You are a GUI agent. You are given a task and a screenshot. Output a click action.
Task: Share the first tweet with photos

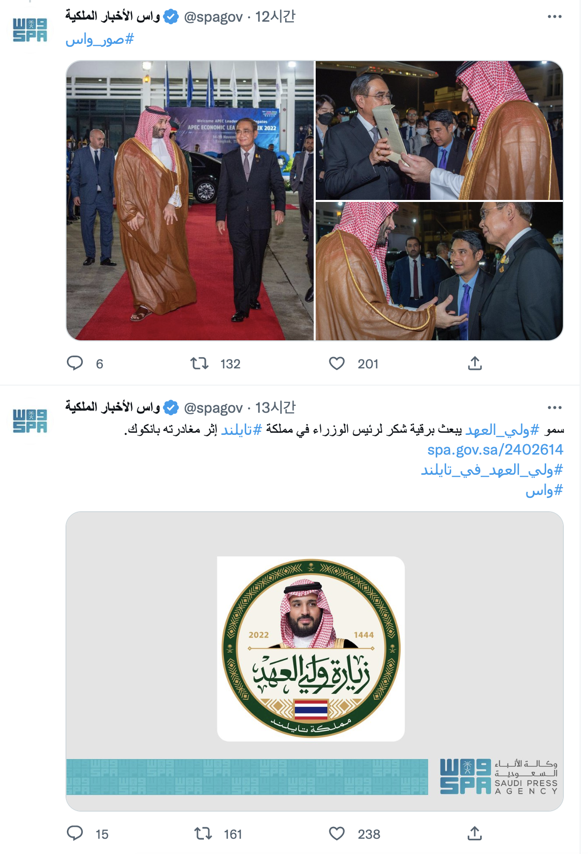pyautogui.click(x=475, y=363)
